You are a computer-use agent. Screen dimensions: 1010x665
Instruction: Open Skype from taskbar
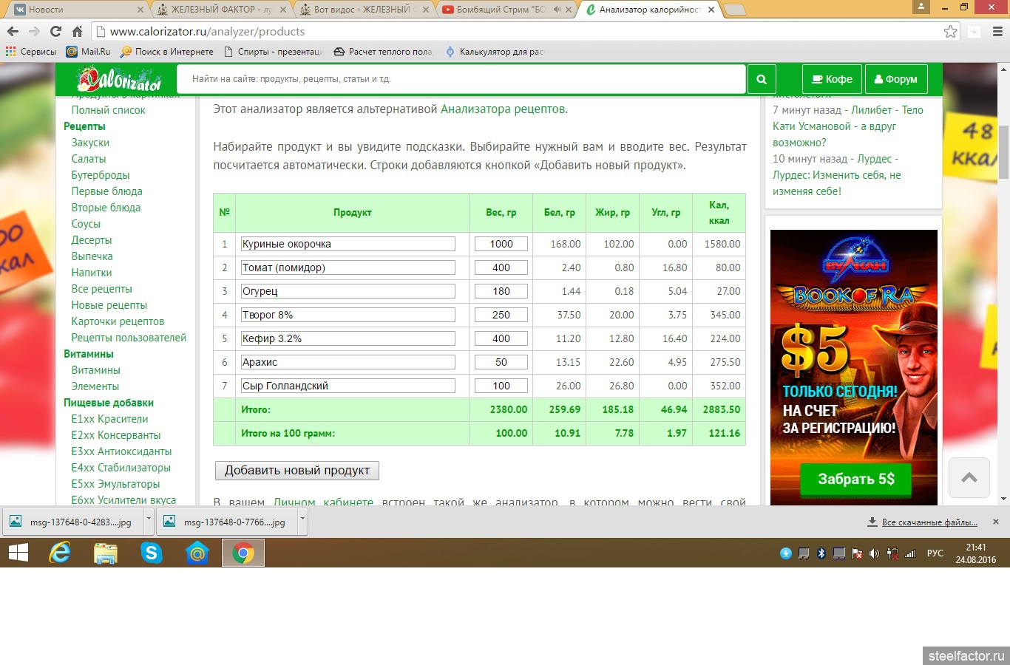(152, 553)
